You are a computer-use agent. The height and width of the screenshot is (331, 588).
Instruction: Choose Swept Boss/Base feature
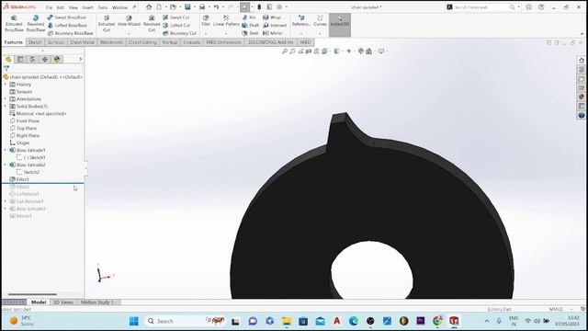[x=67, y=17]
